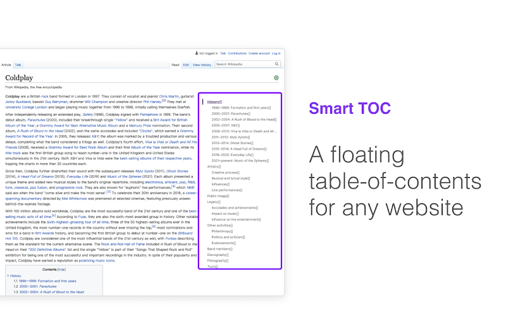Screen dimensions: 506x316
Task: Click the search magnifier icon in Wikipedia search box
Action: pyautogui.click(x=276, y=64)
